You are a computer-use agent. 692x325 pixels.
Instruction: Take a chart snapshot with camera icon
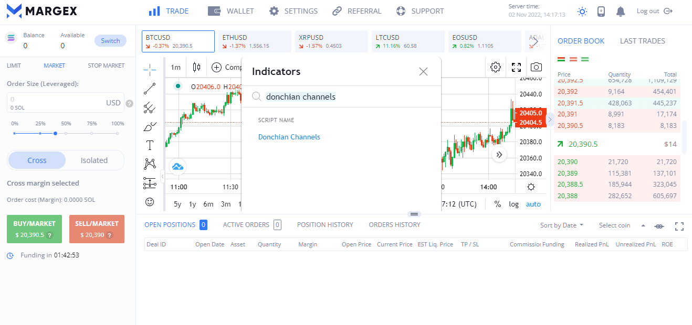(x=536, y=67)
